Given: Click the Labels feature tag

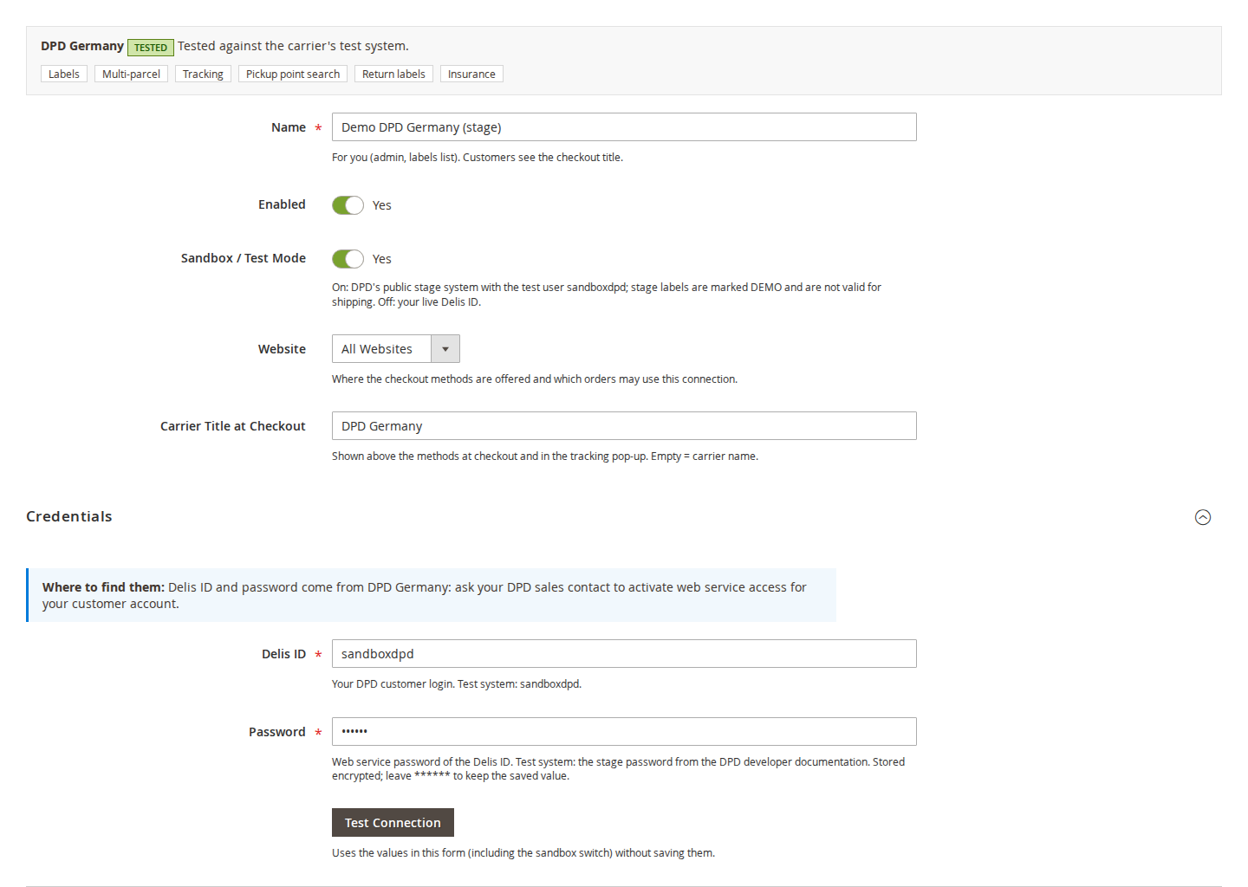Looking at the screenshot, I should pos(64,74).
